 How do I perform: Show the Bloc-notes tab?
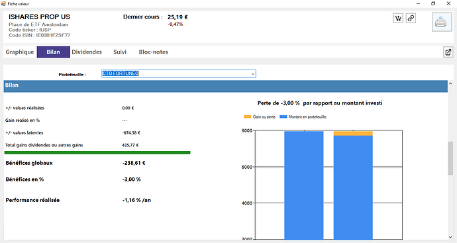(x=153, y=52)
